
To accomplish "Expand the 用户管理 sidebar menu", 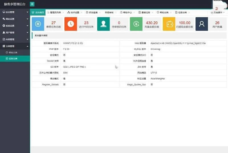I will point(15,33).
